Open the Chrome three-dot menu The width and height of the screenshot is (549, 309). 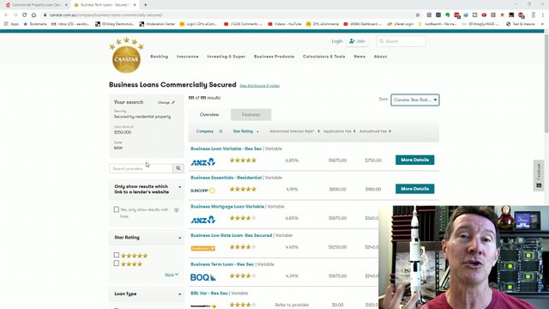click(543, 15)
